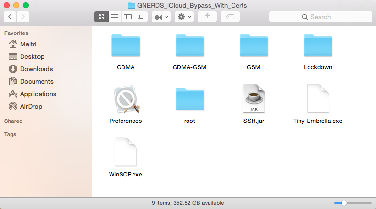Screen dimensions: 376x209
Task: Click the Edit Tags toolbar button
Action: (x=230, y=17)
